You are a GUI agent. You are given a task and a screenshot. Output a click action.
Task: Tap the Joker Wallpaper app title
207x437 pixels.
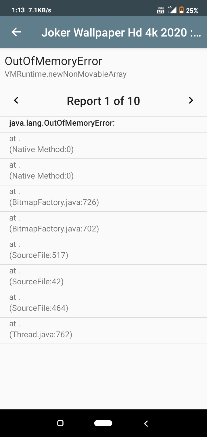(121, 32)
